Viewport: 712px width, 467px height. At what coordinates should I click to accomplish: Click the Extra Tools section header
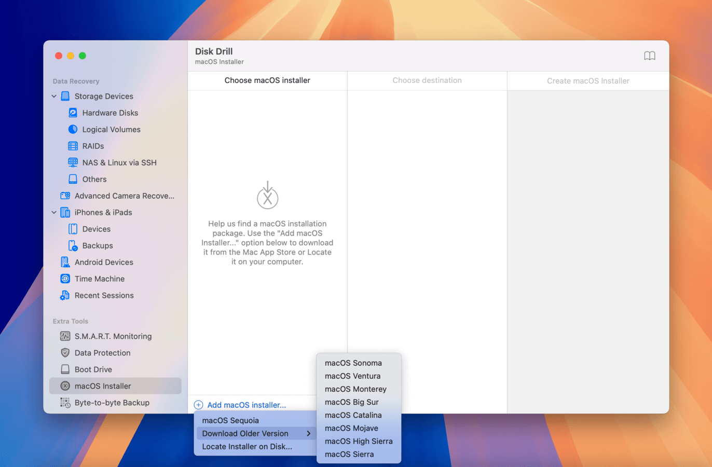(x=71, y=321)
